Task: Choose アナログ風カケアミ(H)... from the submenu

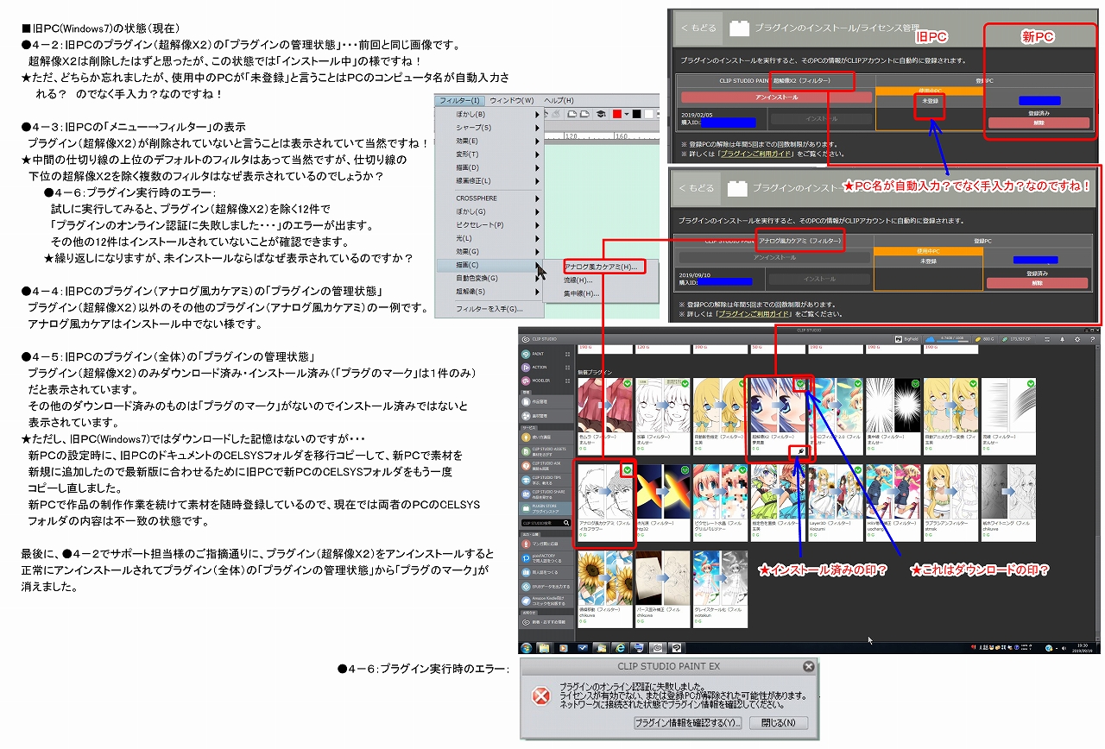Action: pos(600,267)
